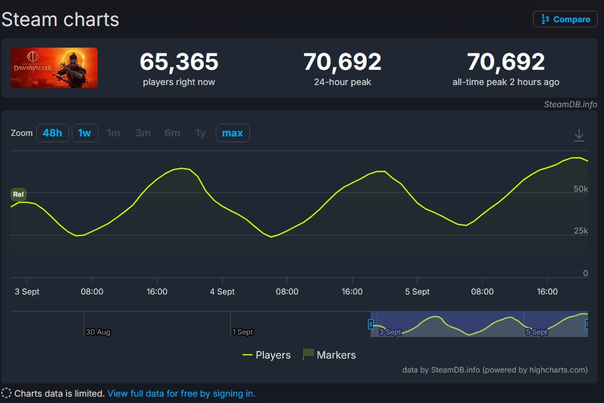
Task: Click the 3m zoom option
Action: tap(143, 133)
